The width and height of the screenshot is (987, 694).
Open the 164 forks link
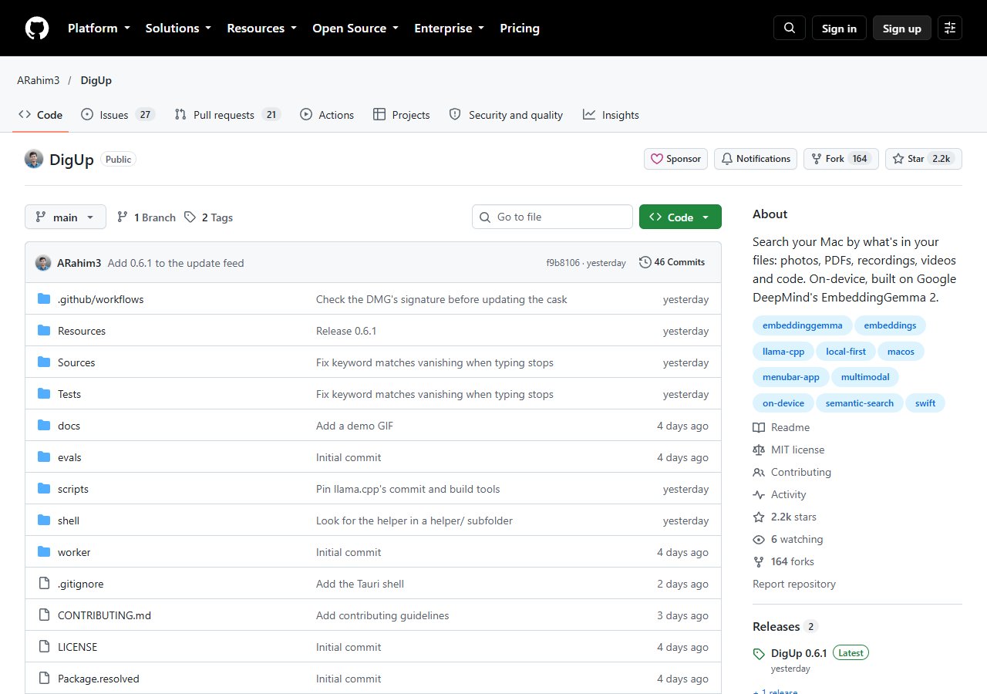(783, 561)
